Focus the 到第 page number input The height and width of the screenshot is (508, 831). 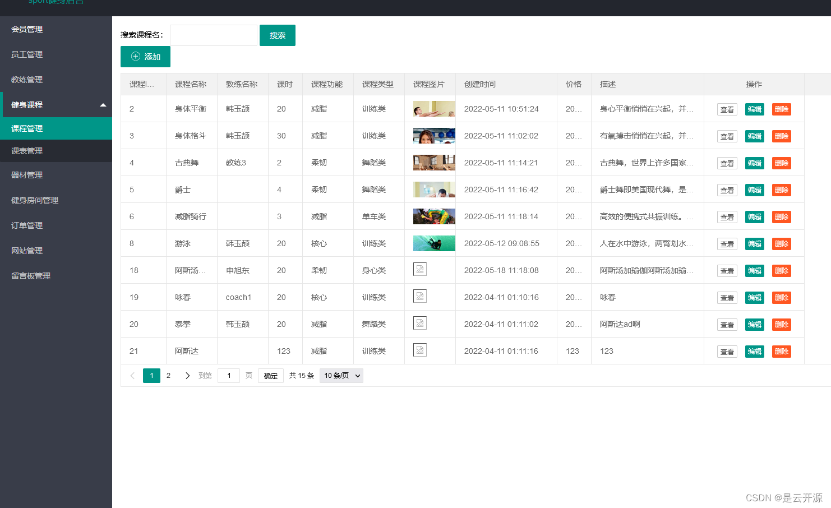click(229, 376)
